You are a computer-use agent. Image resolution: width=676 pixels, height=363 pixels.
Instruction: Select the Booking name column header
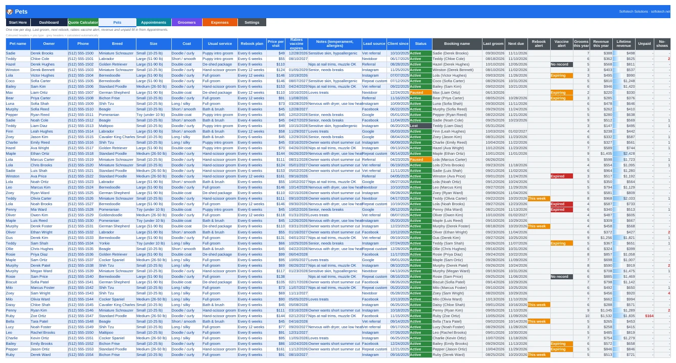pyautogui.click(x=457, y=44)
